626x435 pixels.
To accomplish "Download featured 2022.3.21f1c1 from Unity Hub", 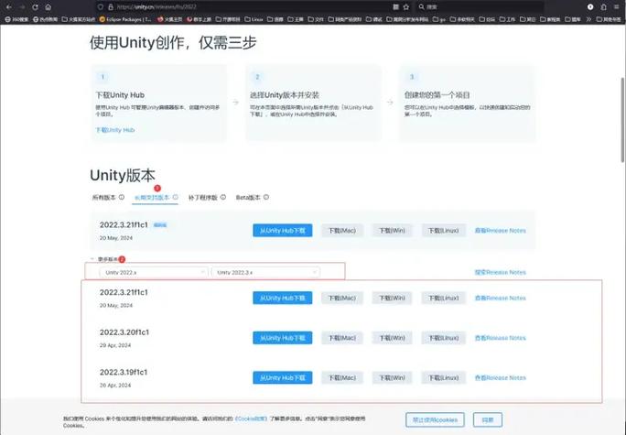I will [x=283, y=231].
